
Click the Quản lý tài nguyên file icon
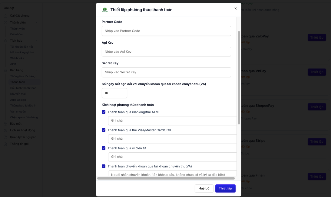(5, 137)
